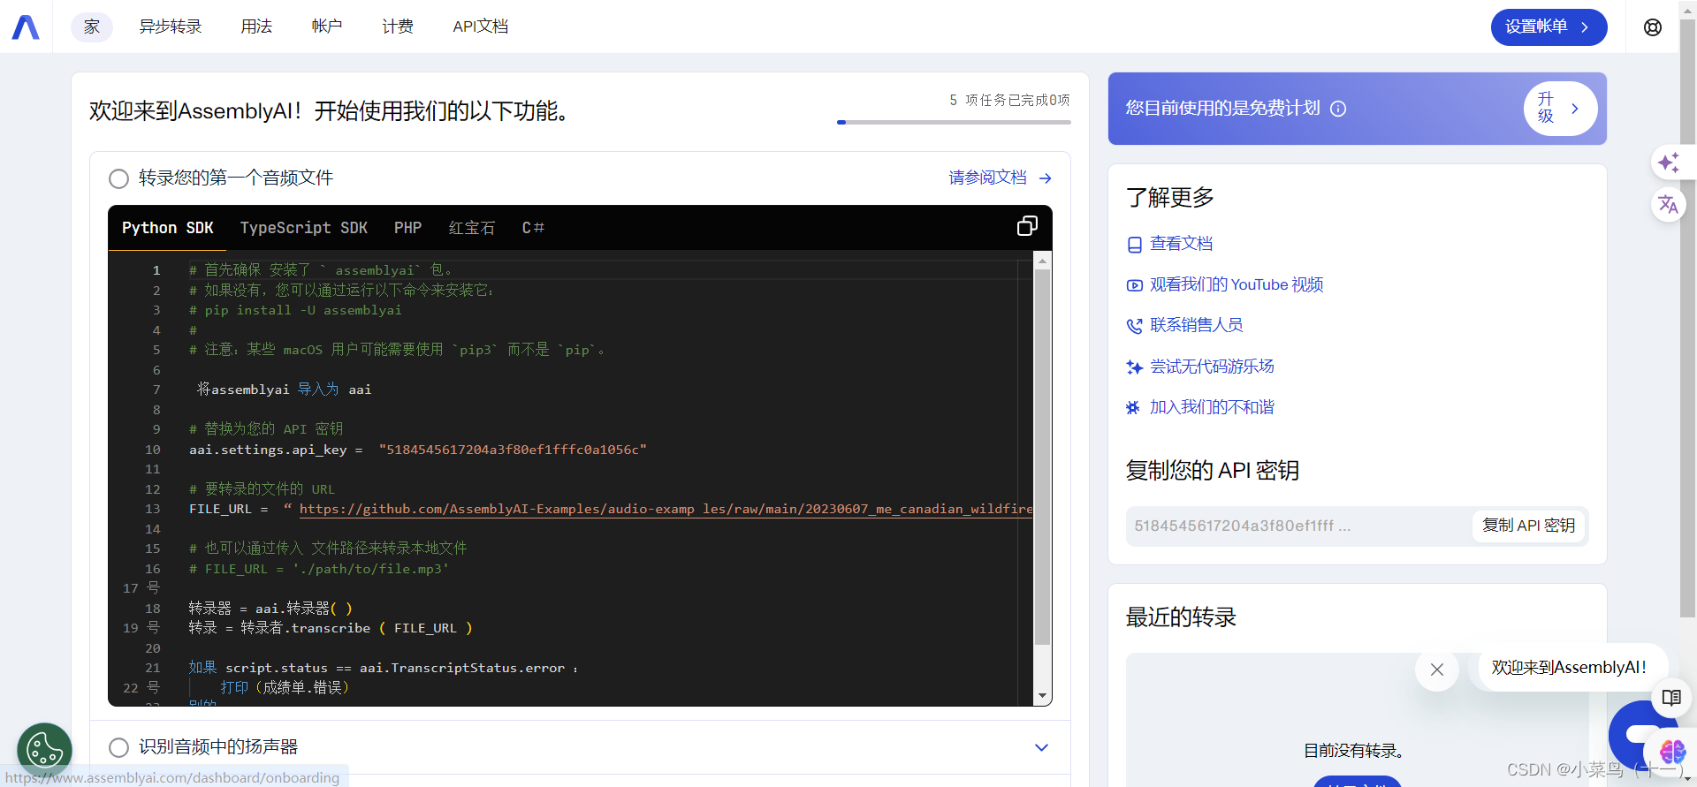Click the "您目前使用的是免费计划" banner text
1697x787 pixels.
pyautogui.click(x=1222, y=109)
